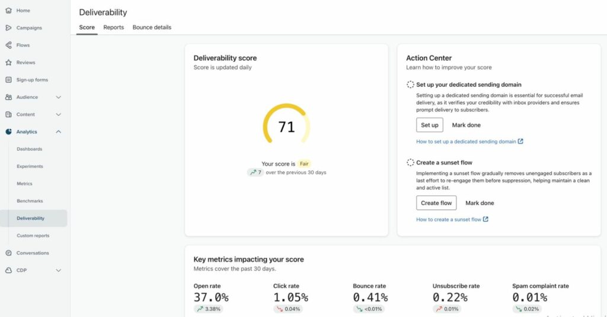
Task: Click the CDP cloud icon
Action: coord(8,270)
